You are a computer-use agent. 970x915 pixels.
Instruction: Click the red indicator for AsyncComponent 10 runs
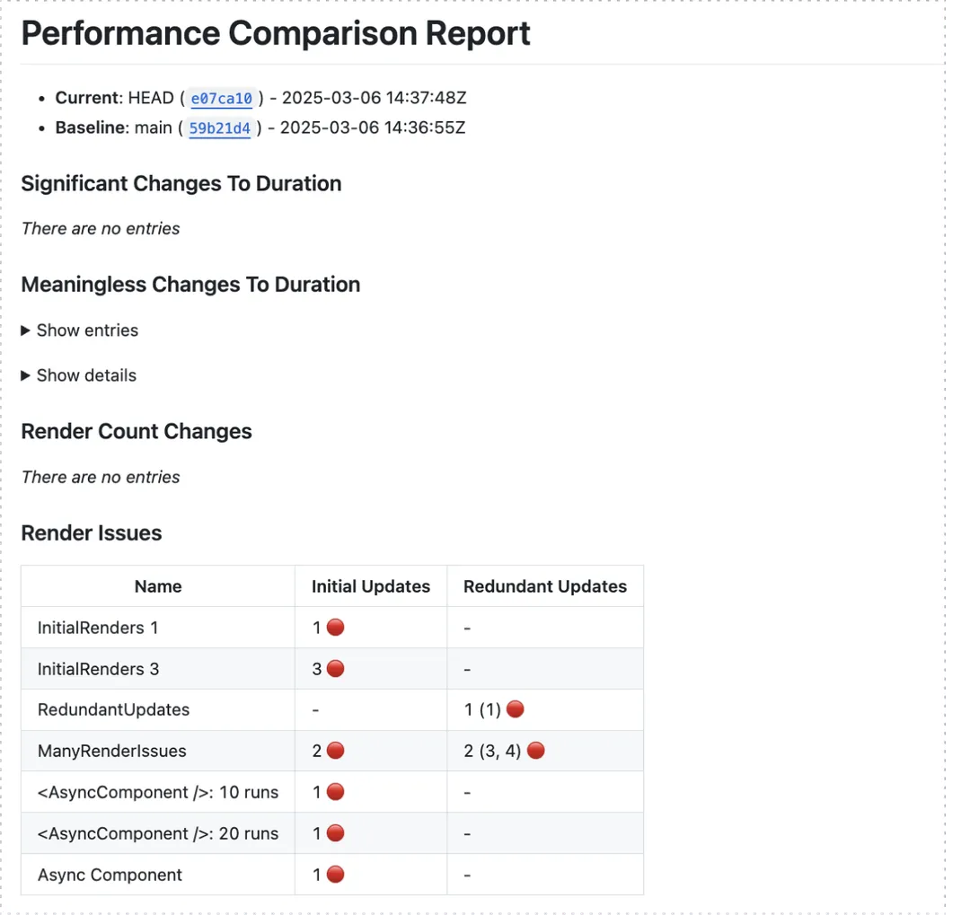(333, 791)
